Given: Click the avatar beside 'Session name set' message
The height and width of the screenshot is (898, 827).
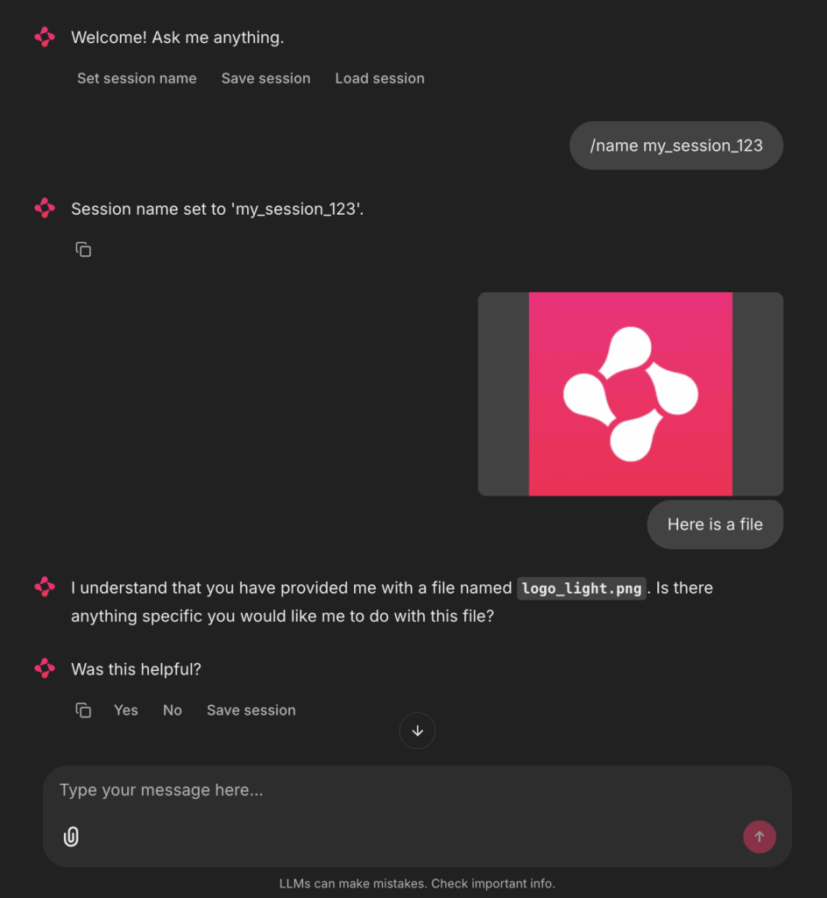Looking at the screenshot, I should pos(45,209).
